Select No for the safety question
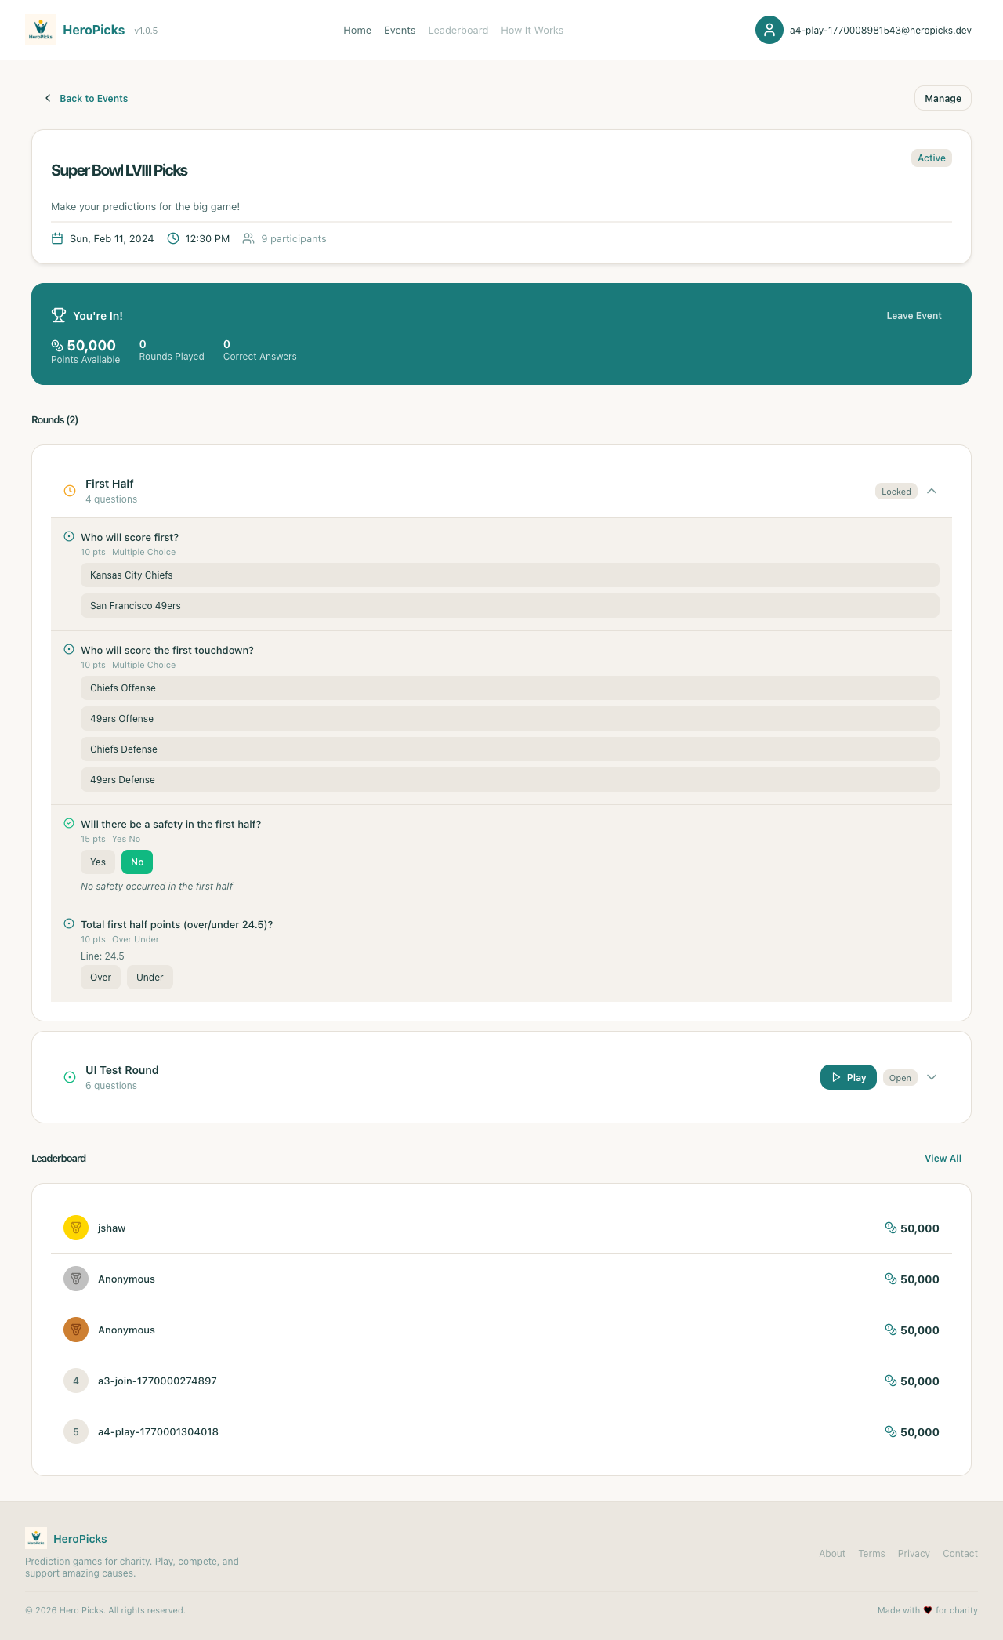 tap(137, 862)
